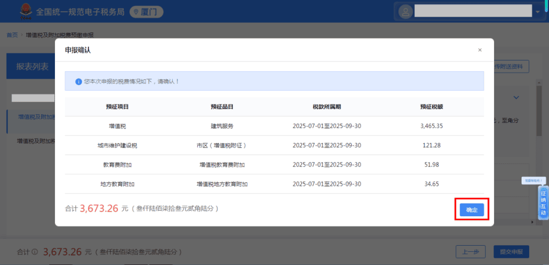
Task: Click the 提交申报 submit button
Action: [x=511, y=252]
